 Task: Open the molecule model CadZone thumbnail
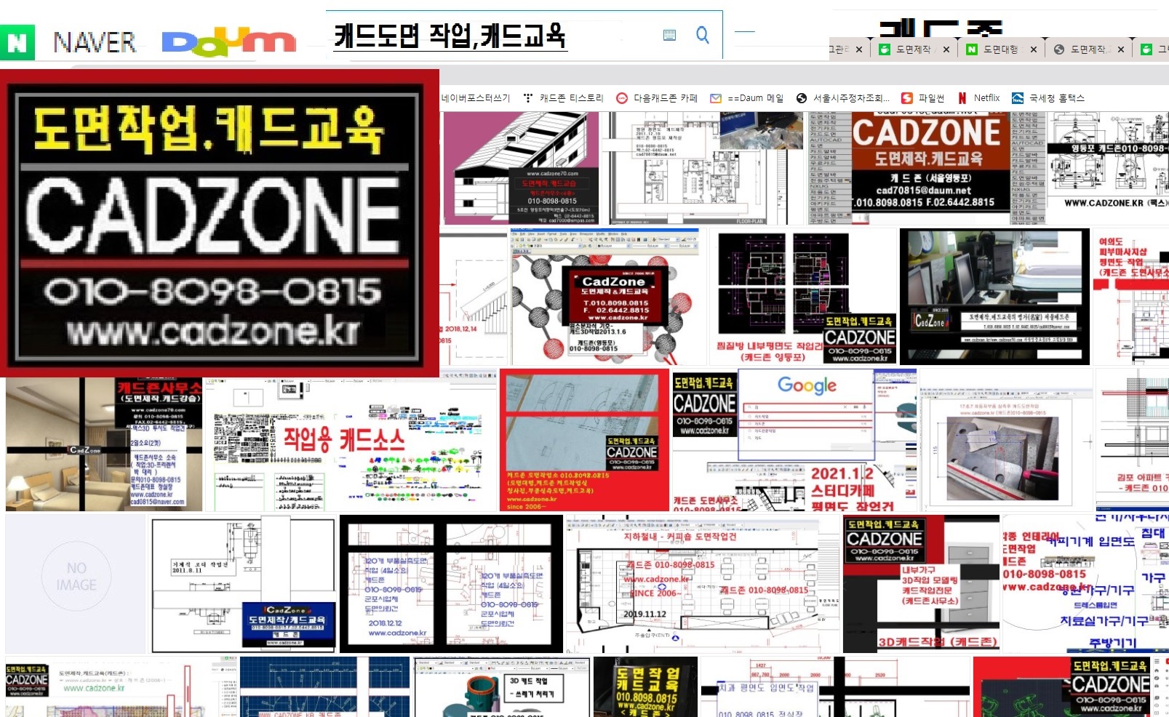point(605,297)
